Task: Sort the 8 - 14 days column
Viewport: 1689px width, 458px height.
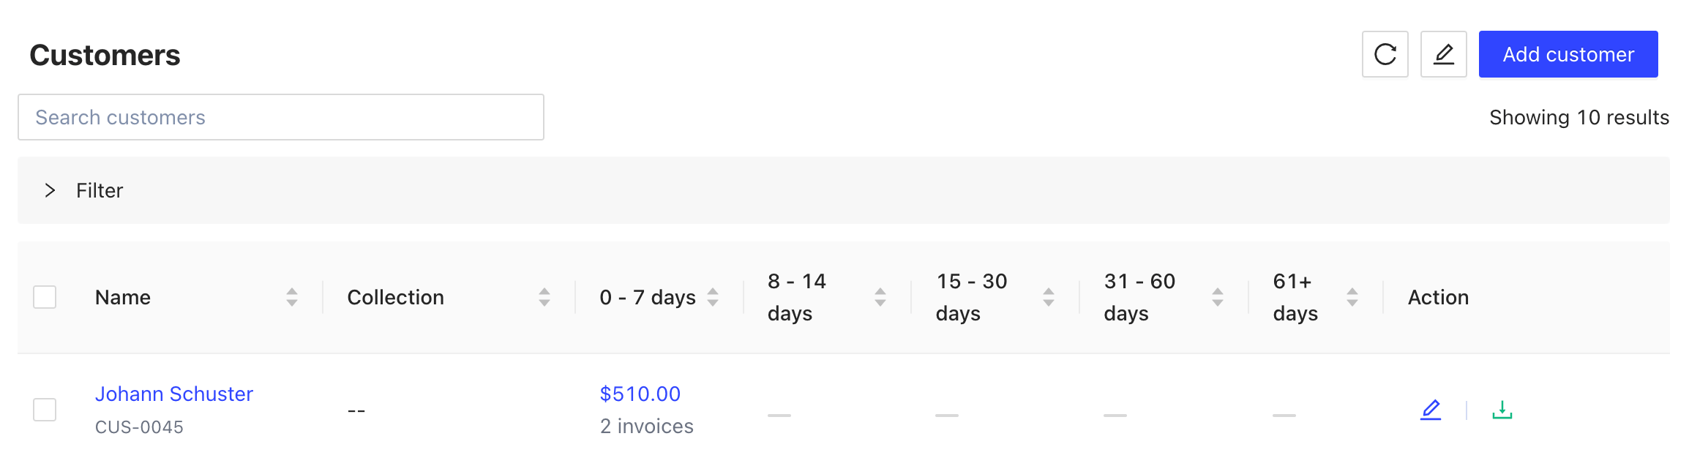Action: 880,297
